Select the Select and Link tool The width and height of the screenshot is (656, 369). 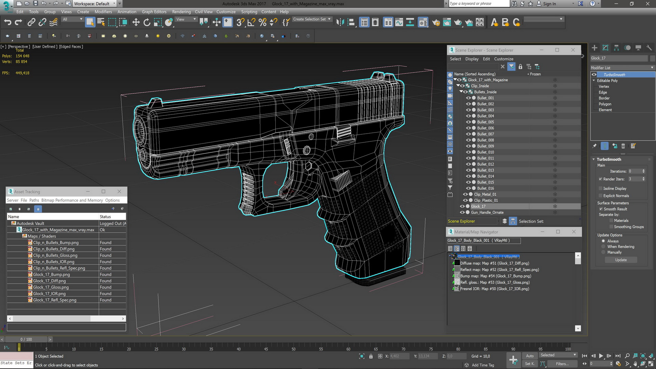click(31, 23)
